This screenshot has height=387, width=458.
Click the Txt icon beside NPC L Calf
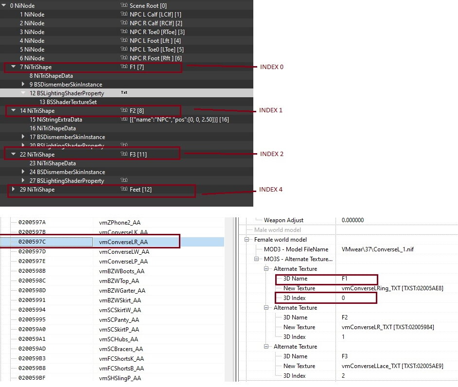click(x=124, y=14)
